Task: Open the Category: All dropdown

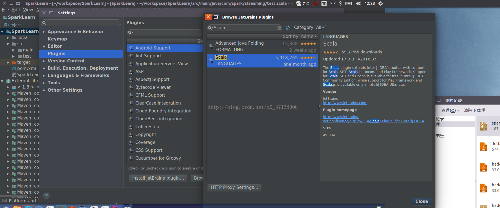Action: (x=309, y=28)
